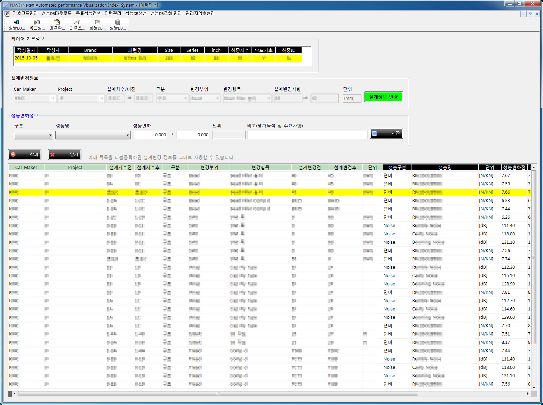This screenshot has width=543, height=405.
Task: Click the 성능구분 column header
Action: click(397, 168)
